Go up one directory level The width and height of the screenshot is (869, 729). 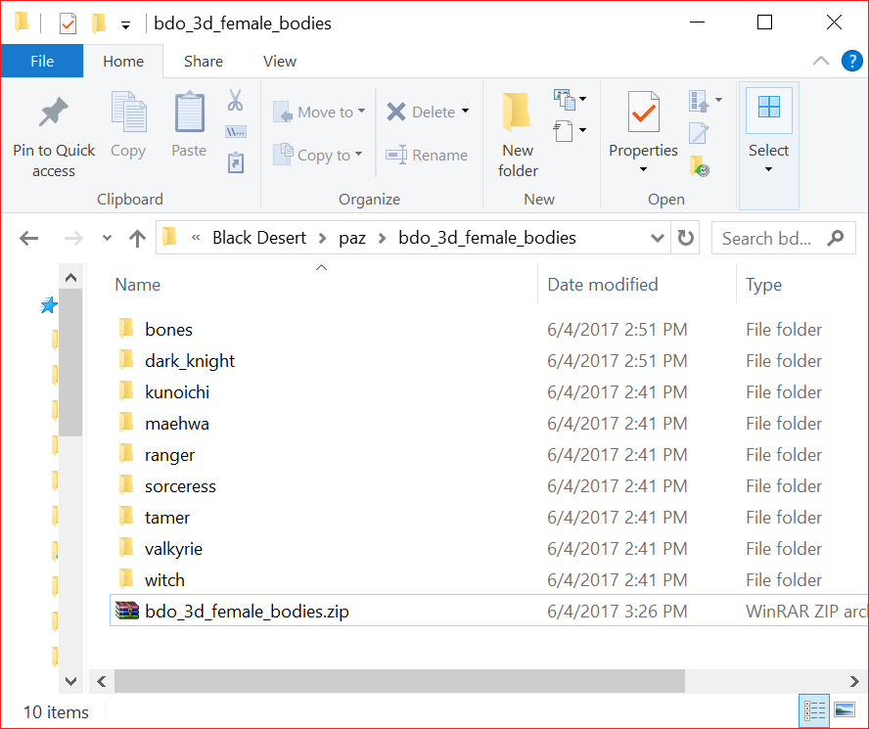pyautogui.click(x=138, y=238)
